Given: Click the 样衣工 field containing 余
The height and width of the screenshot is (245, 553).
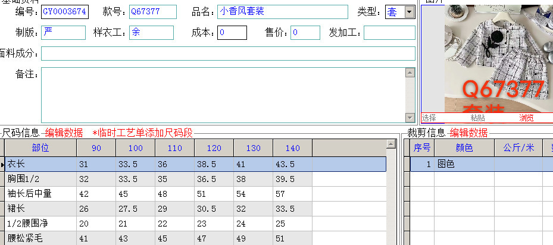Looking at the screenshot, I should (151, 33).
